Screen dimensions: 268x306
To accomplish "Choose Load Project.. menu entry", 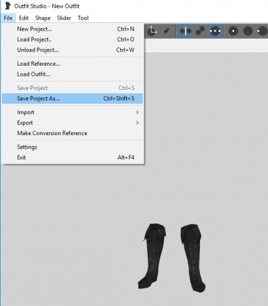I will click(73, 40).
